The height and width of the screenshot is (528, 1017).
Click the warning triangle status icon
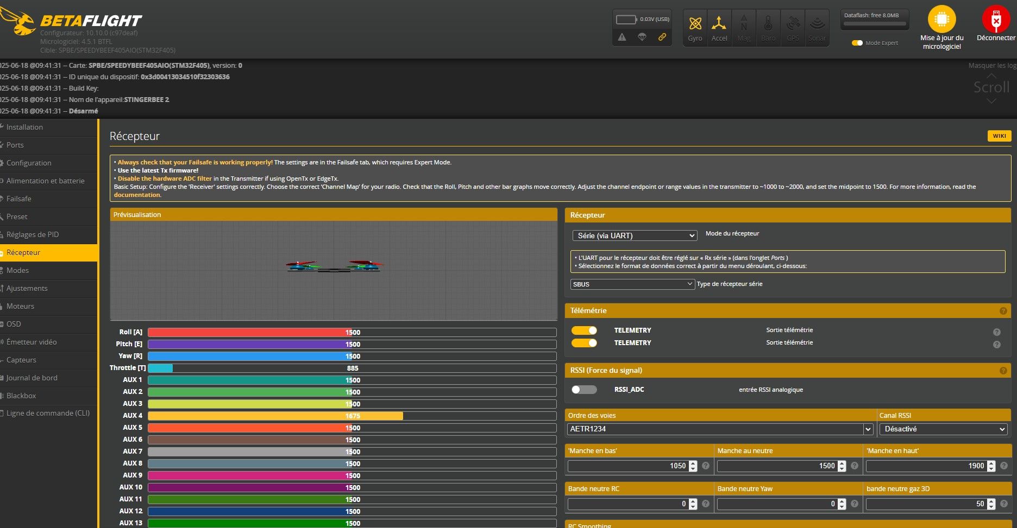point(622,37)
